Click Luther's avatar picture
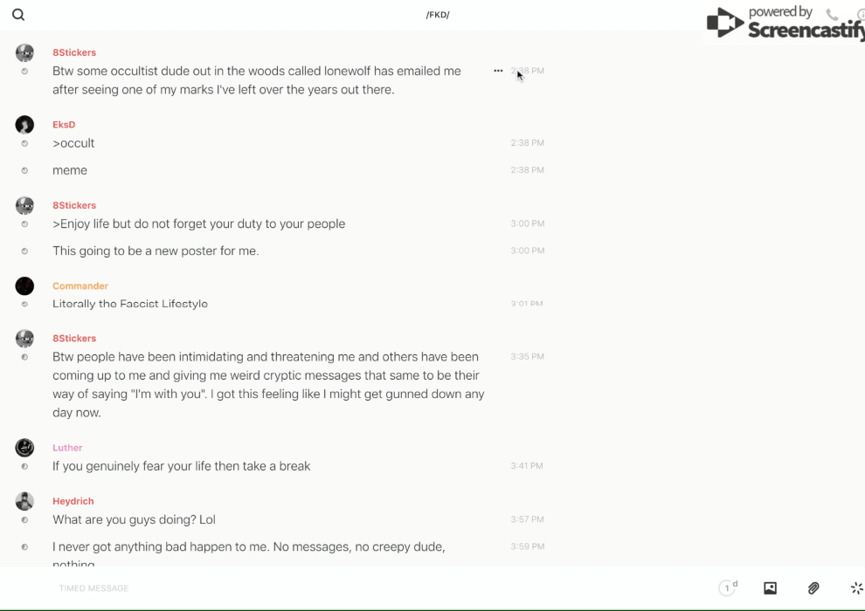Screen dimensions: 865x611 pos(24,448)
